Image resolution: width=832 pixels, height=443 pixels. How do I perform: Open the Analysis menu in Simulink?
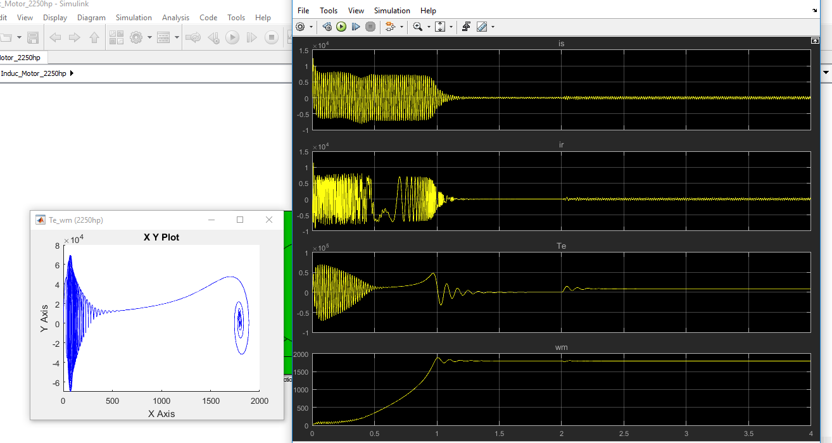click(x=175, y=18)
